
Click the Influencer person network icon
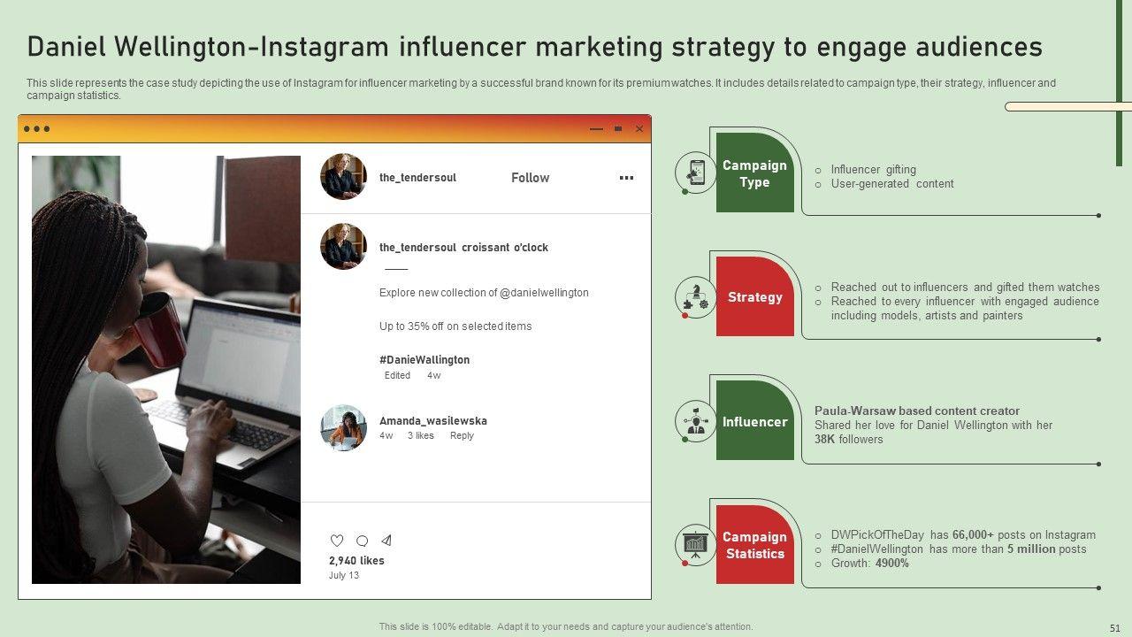[x=696, y=421]
